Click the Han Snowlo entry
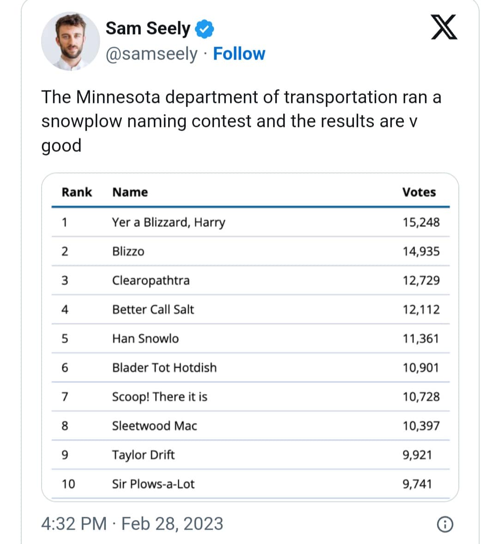The image size is (499, 544). pos(145,338)
